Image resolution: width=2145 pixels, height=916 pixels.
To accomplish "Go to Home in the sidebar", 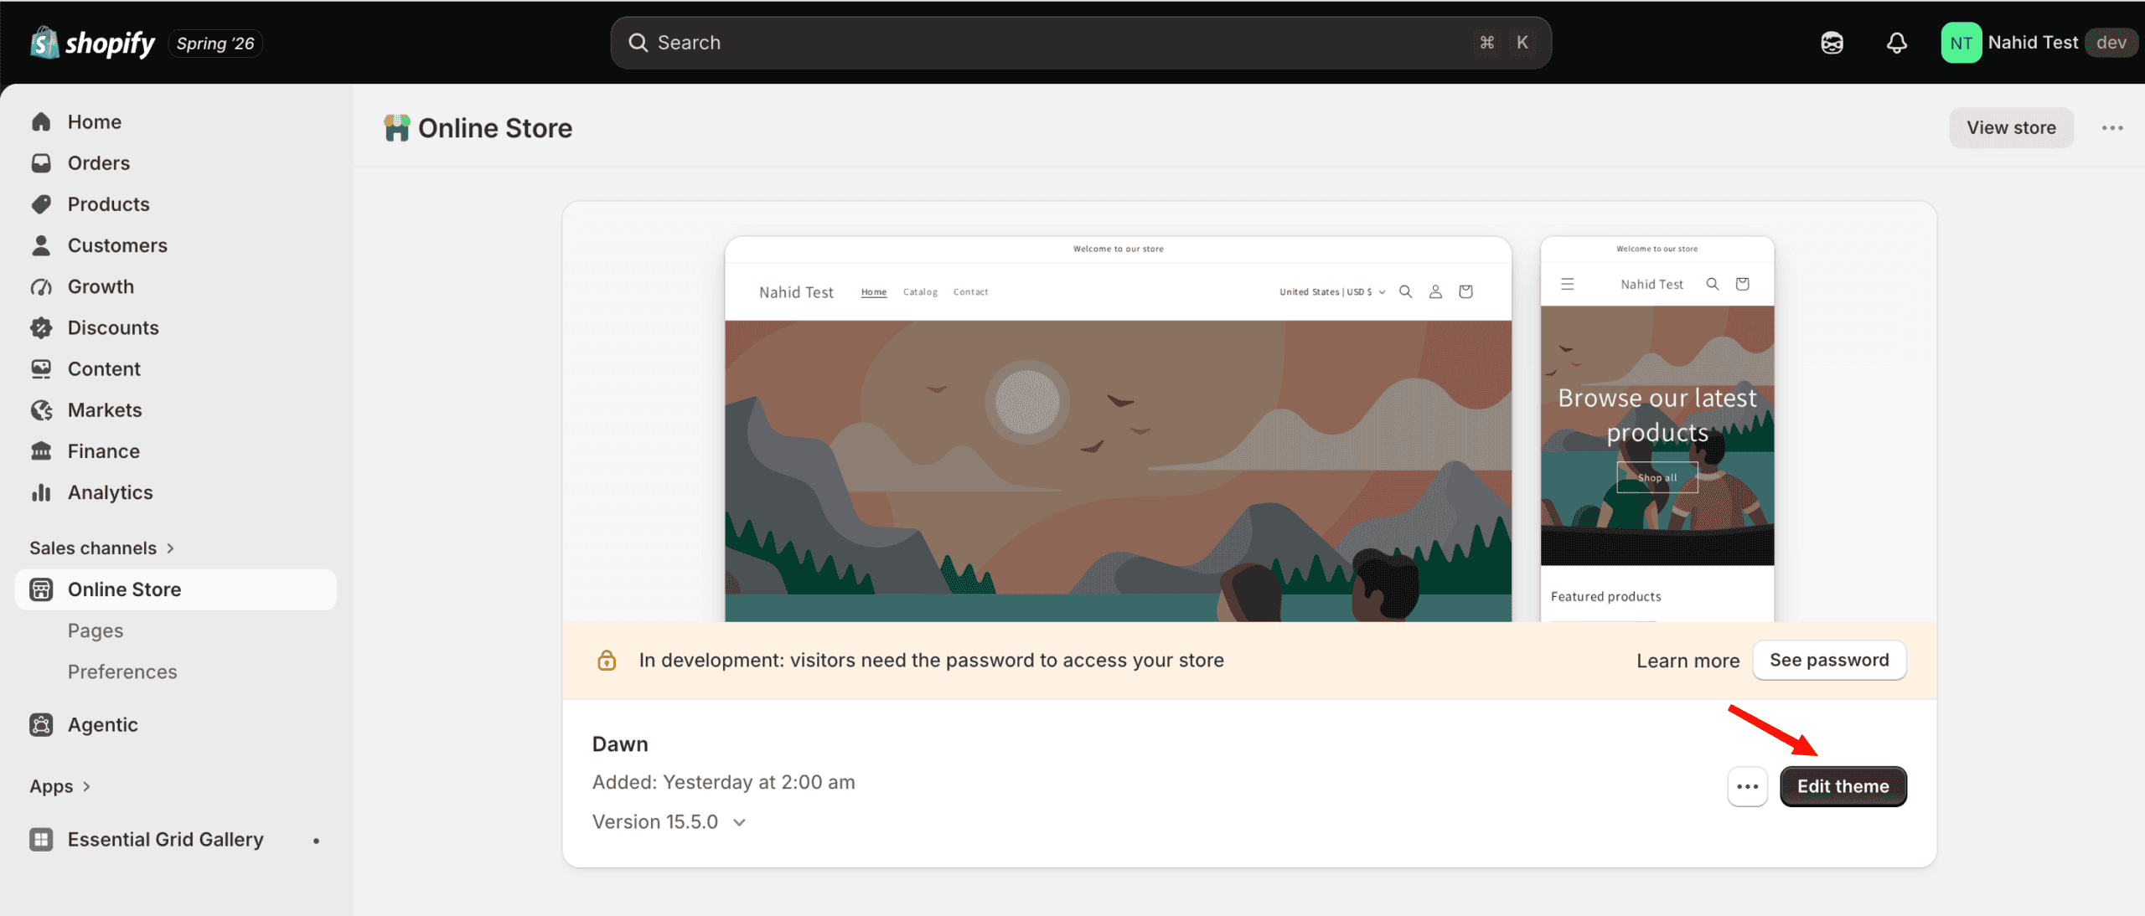I will pos(176,122).
